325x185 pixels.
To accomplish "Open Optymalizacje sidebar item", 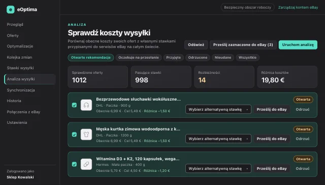I will pyautogui.click(x=20, y=46).
